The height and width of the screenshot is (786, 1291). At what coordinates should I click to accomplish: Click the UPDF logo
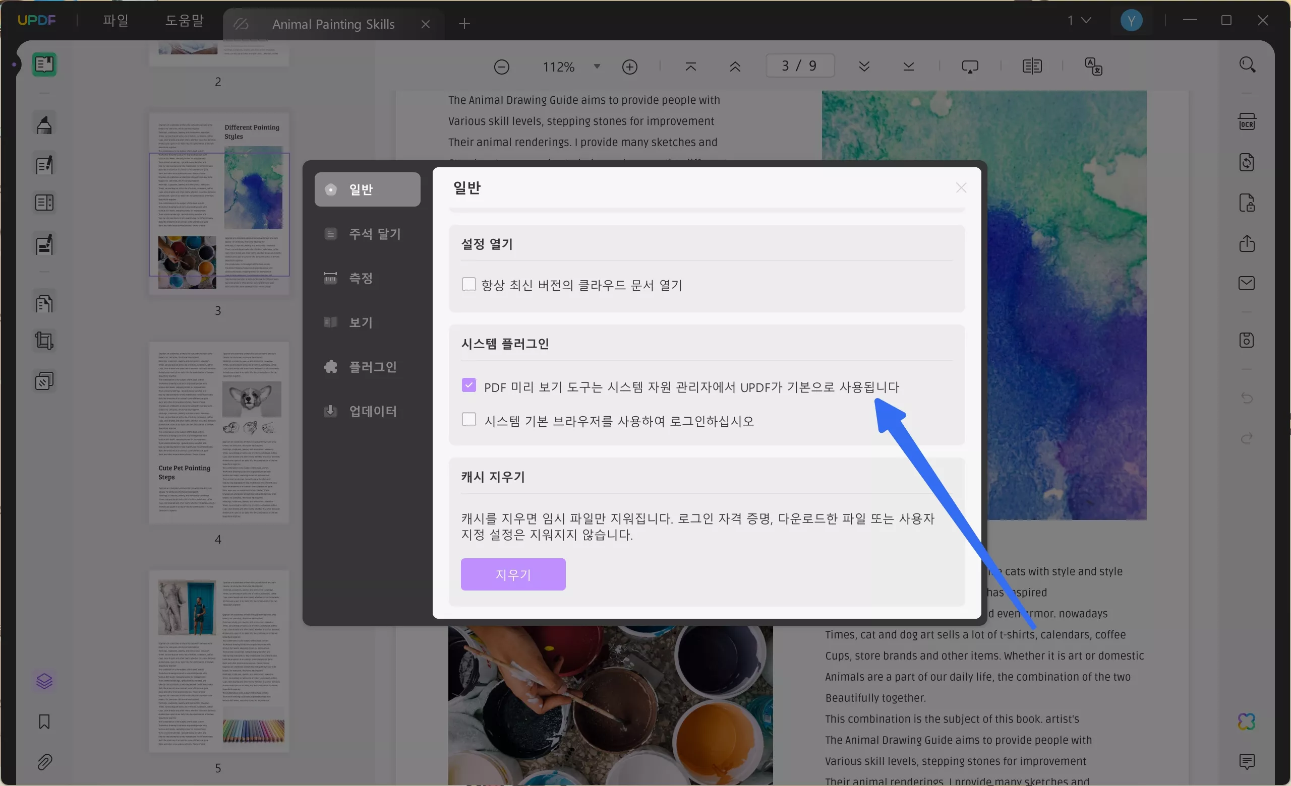click(37, 21)
